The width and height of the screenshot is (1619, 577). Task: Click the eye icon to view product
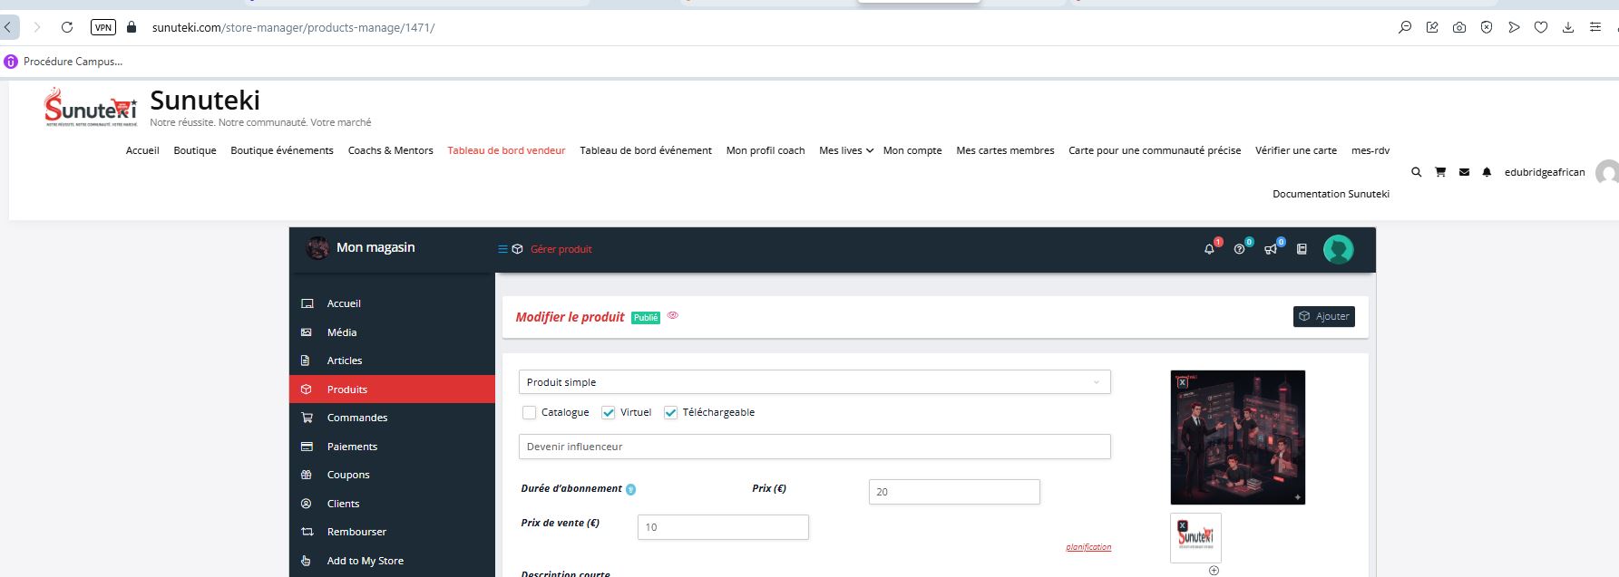pyautogui.click(x=673, y=316)
